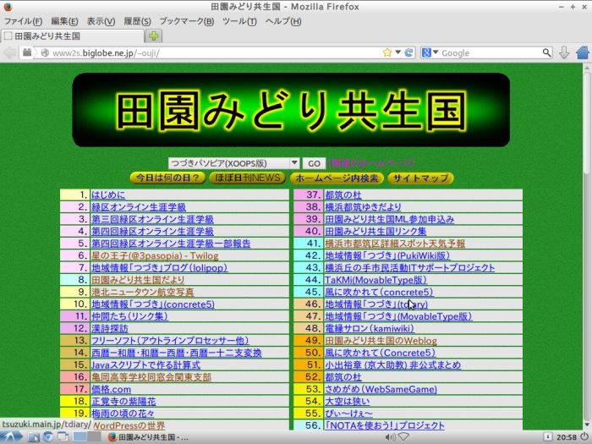Open the ツール(T) menu
The image size is (592, 444).
pos(239,20)
